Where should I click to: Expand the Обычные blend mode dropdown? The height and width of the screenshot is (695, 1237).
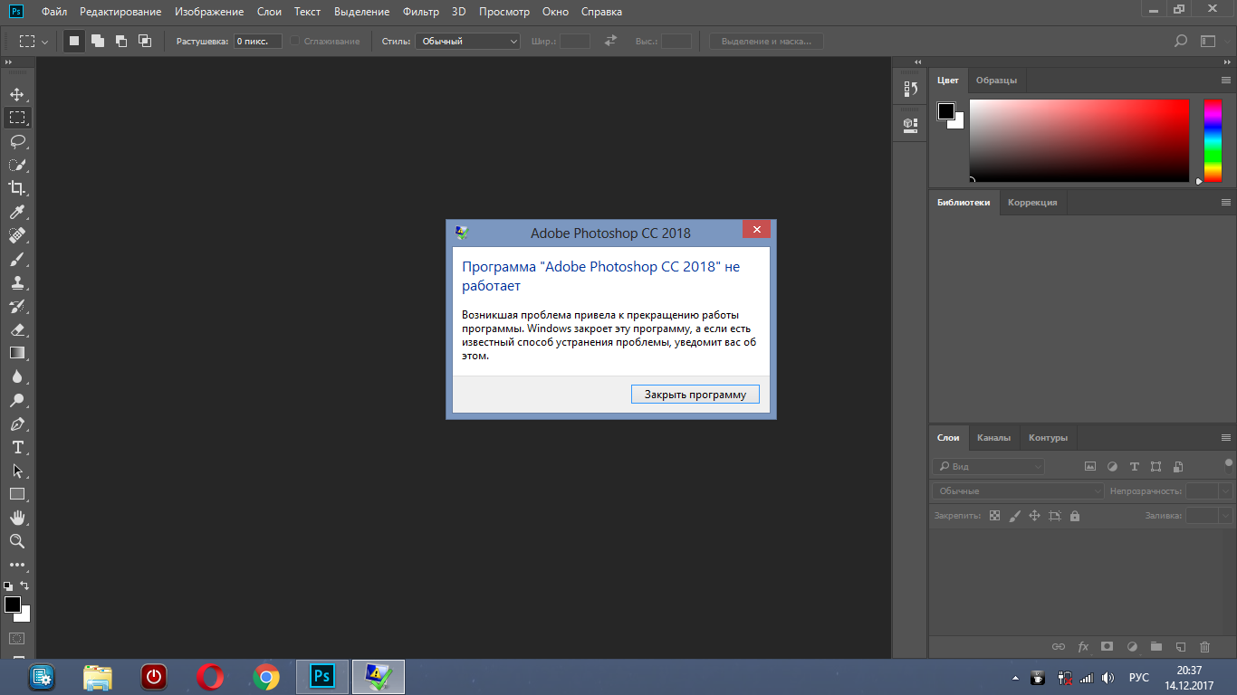(1017, 490)
